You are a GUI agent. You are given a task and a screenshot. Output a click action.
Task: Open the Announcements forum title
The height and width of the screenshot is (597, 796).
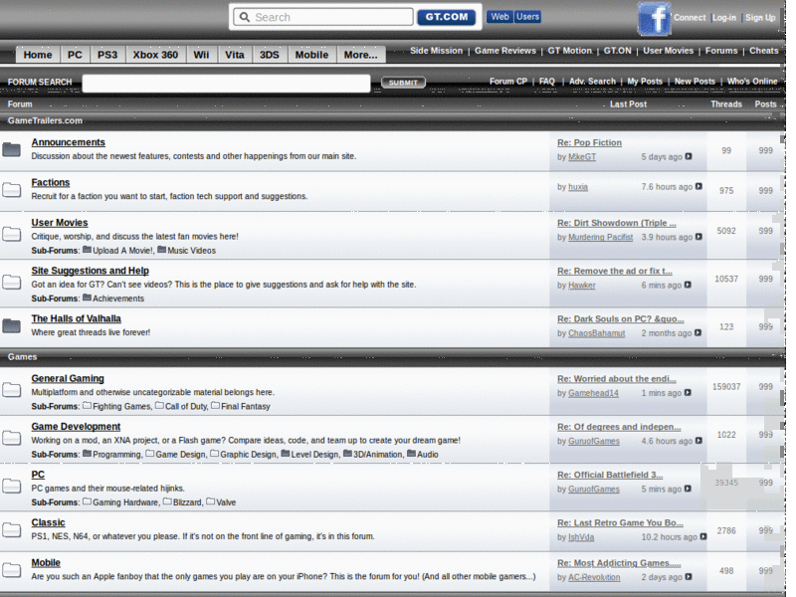click(x=68, y=142)
